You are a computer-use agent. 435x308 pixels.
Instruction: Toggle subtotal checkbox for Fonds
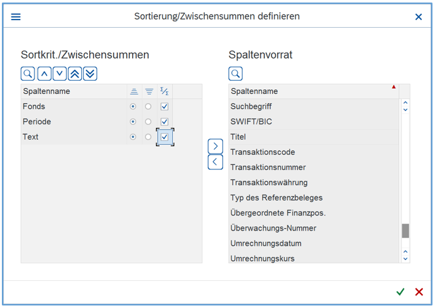coord(165,106)
